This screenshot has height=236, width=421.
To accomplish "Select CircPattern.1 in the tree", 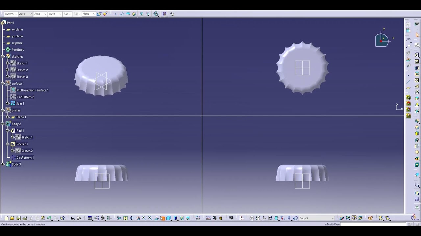I will pos(25,158).
